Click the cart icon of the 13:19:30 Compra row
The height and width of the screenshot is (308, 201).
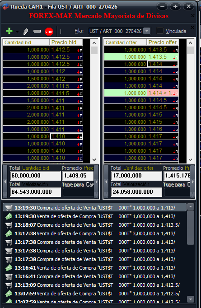click(9, 208)
